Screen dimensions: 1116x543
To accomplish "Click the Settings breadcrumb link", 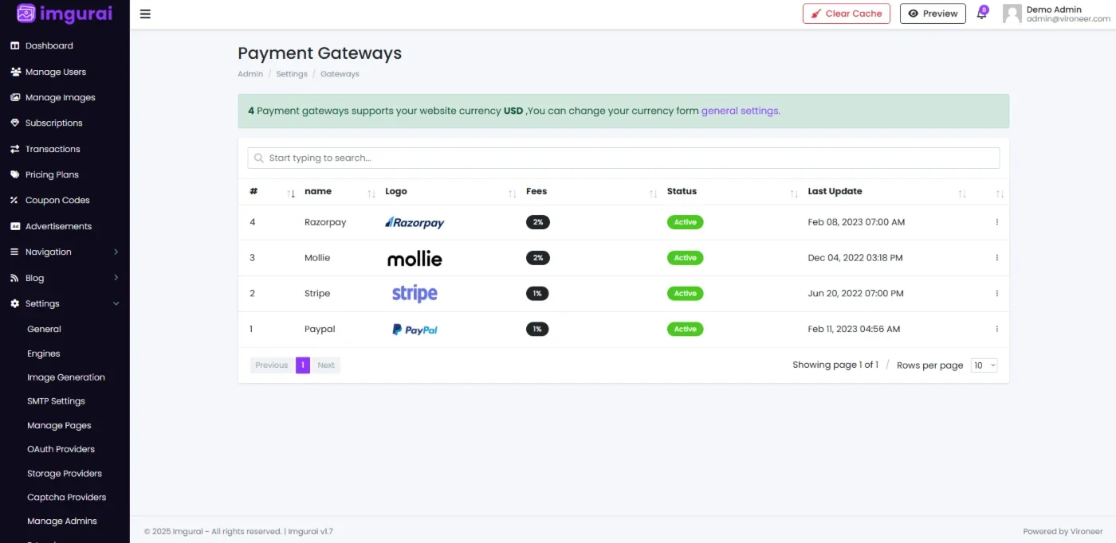I will click(292, 74).
